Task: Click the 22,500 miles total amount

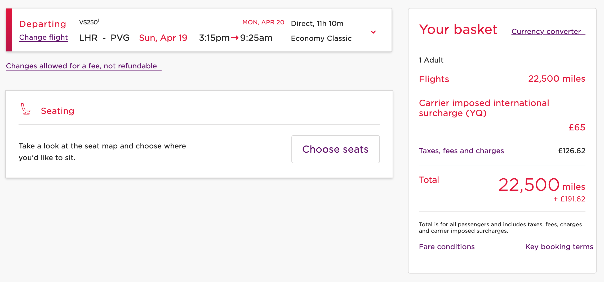Action: click(541, 185)
